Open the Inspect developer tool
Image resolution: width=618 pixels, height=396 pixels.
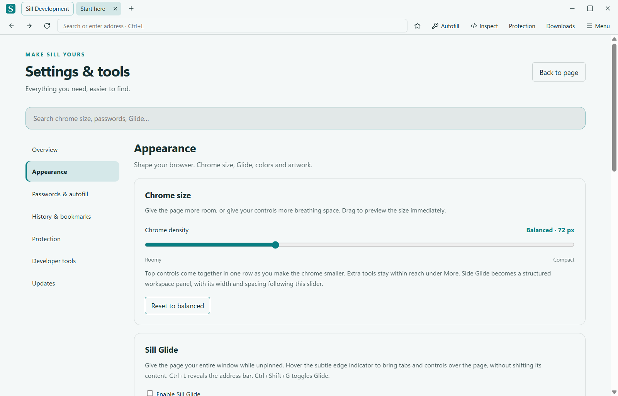tap(484, 26)
